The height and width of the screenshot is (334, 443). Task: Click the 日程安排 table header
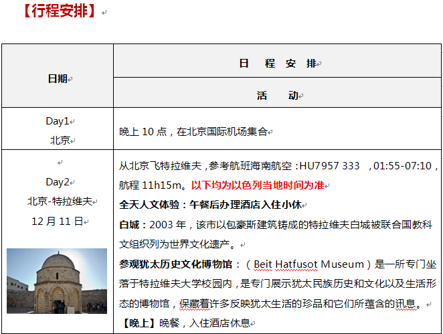pos(277,64)
